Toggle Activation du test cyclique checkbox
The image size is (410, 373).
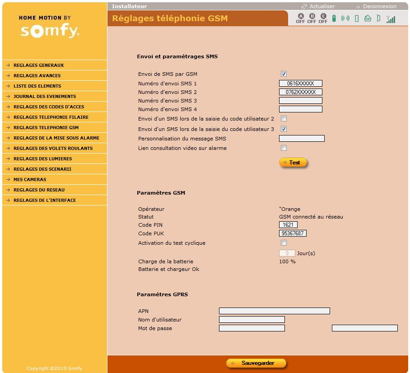[x=284, y=243]
